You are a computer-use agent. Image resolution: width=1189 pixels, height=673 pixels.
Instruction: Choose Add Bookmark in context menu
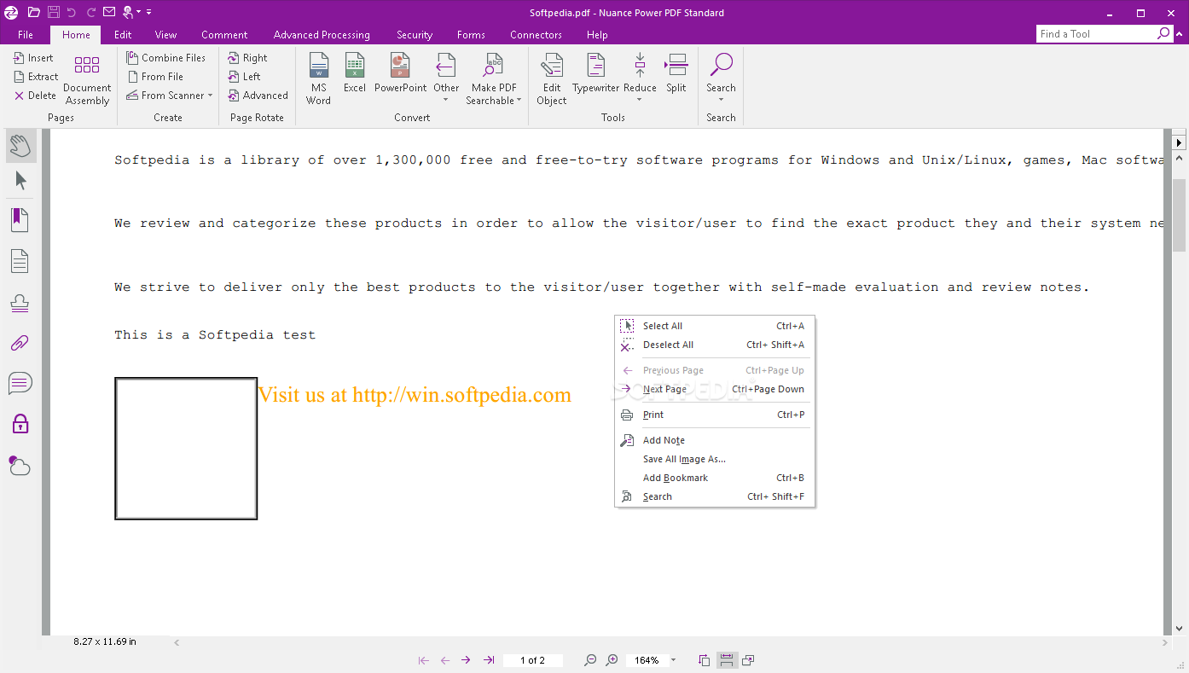(x=715, y=478)
